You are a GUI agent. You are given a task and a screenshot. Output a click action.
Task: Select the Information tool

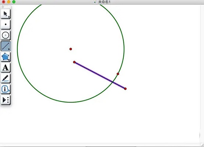(x=6, y=89)
